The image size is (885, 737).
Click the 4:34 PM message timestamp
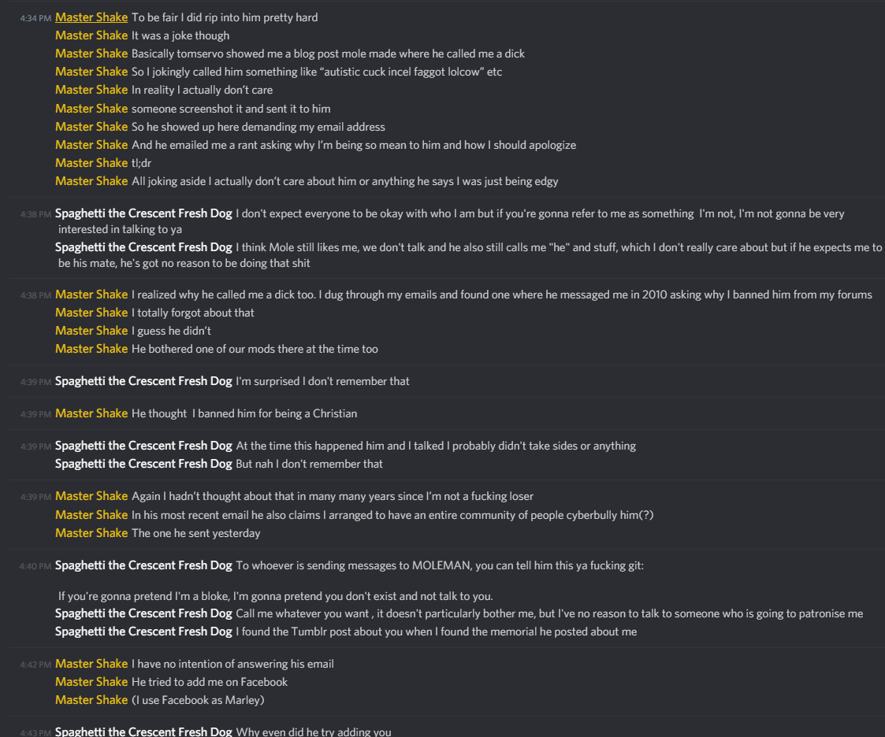click(x=35, y=18)
